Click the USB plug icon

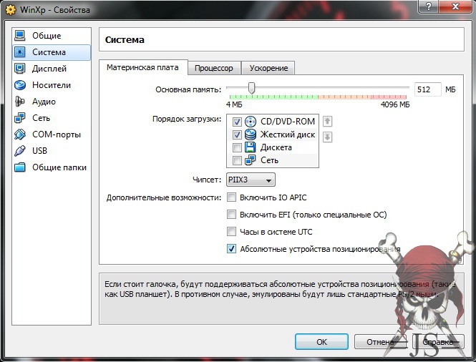click(x=20, y=151)
